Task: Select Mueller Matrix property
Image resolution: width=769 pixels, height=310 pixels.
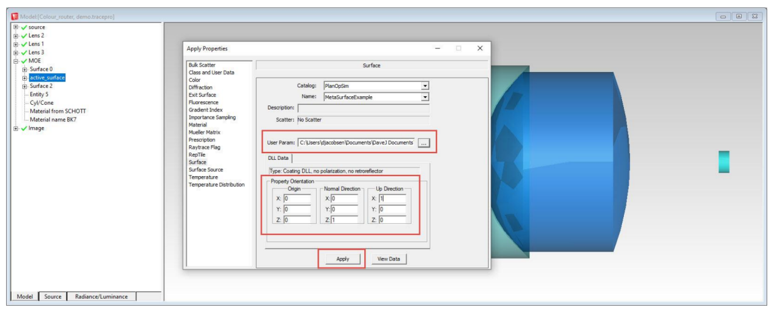Action: coord(205,133)
